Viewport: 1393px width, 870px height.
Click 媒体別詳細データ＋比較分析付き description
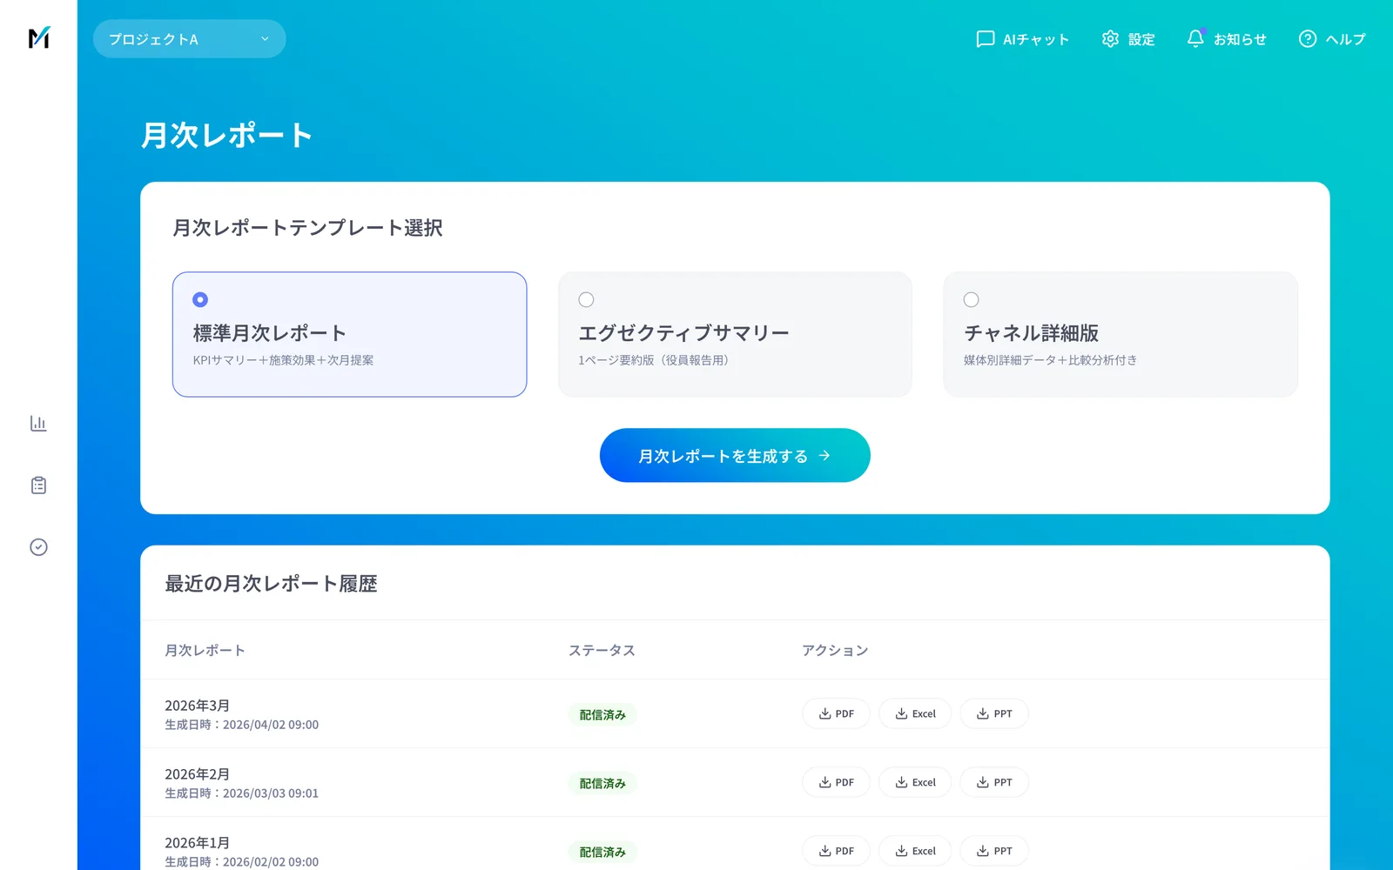tap(1050, 360)
